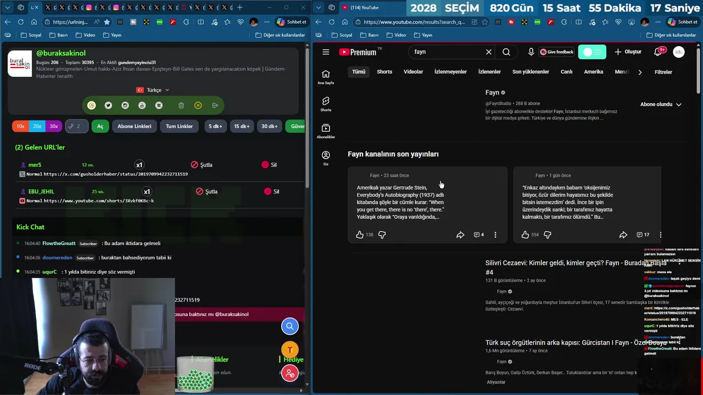Image resolution: width=703 pixels, height=395 pixels.
Task: Open Türk suç örgütleri Gürcistan video
Action: coord(576,343)
